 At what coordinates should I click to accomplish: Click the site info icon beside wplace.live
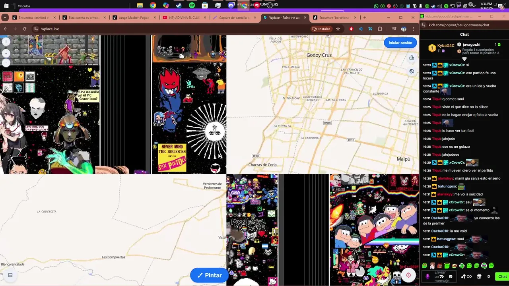pos(36,29)
